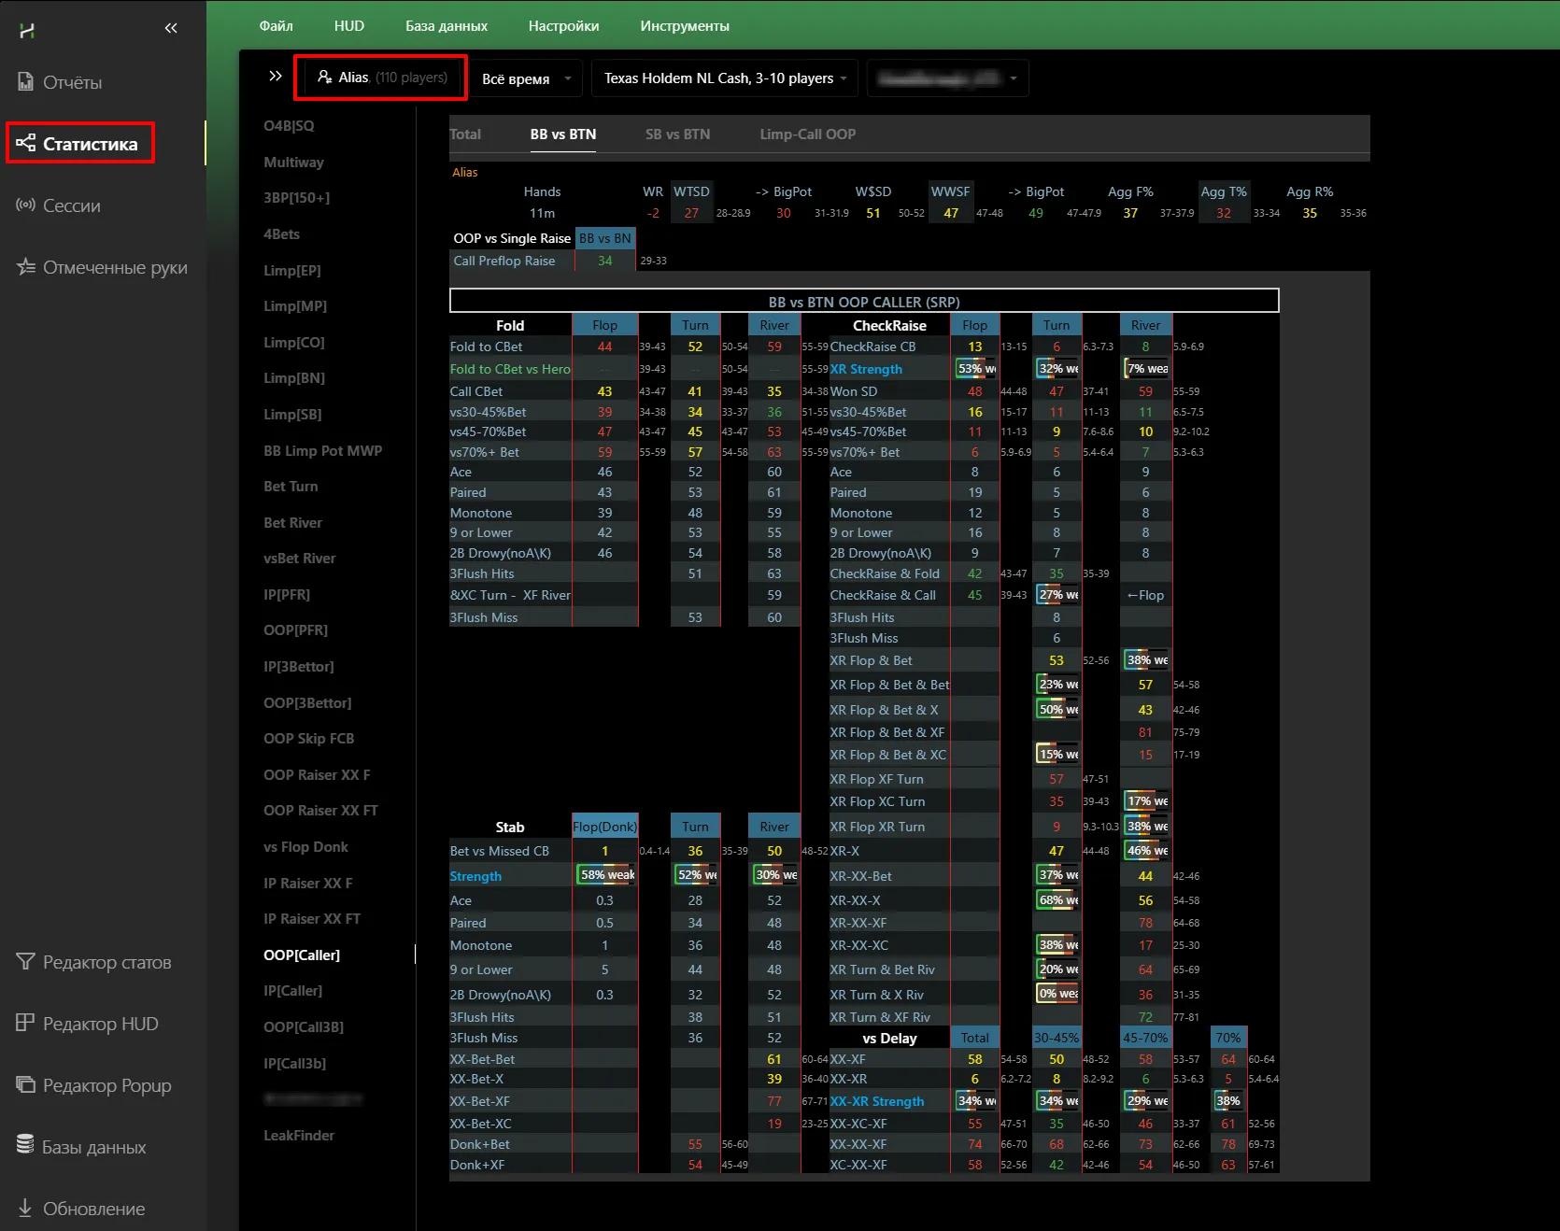Select LeakFinder in the stat list
Viewport: 1560px width, 1231px height.
click(299, 1136)
